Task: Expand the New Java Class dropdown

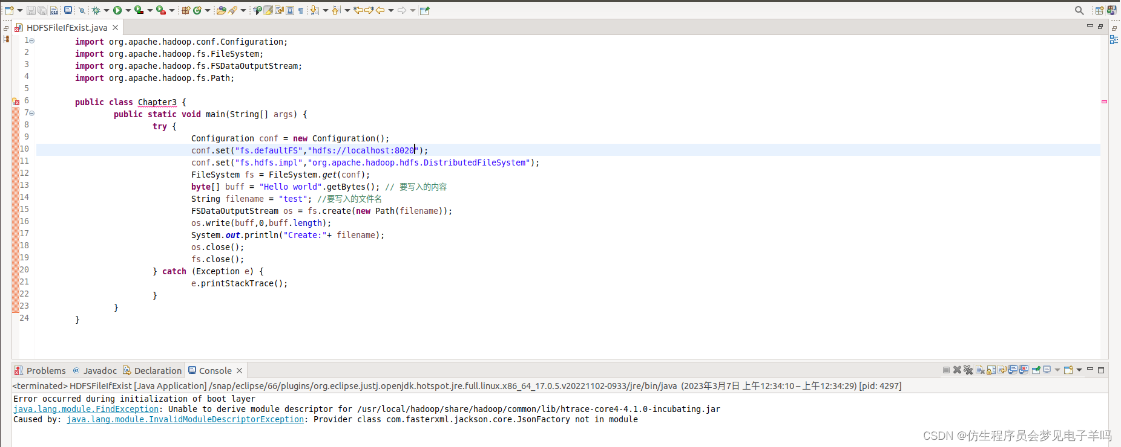Action: (x=208, y=10)
